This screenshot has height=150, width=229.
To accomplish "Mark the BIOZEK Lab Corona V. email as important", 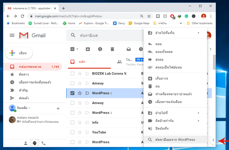I will 87,74.
